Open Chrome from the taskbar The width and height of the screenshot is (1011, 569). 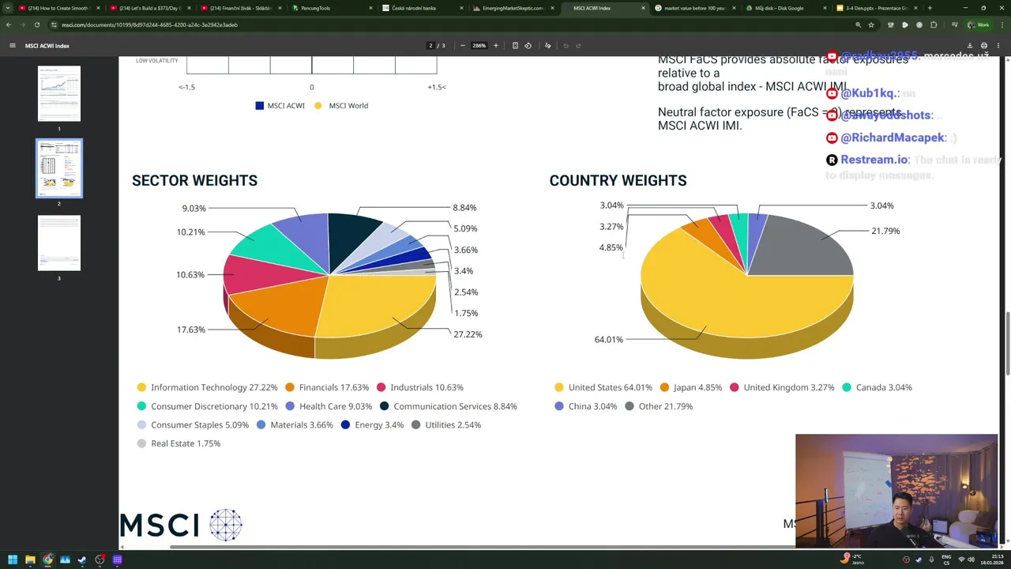pyautogui.click(x=48, y=560)
